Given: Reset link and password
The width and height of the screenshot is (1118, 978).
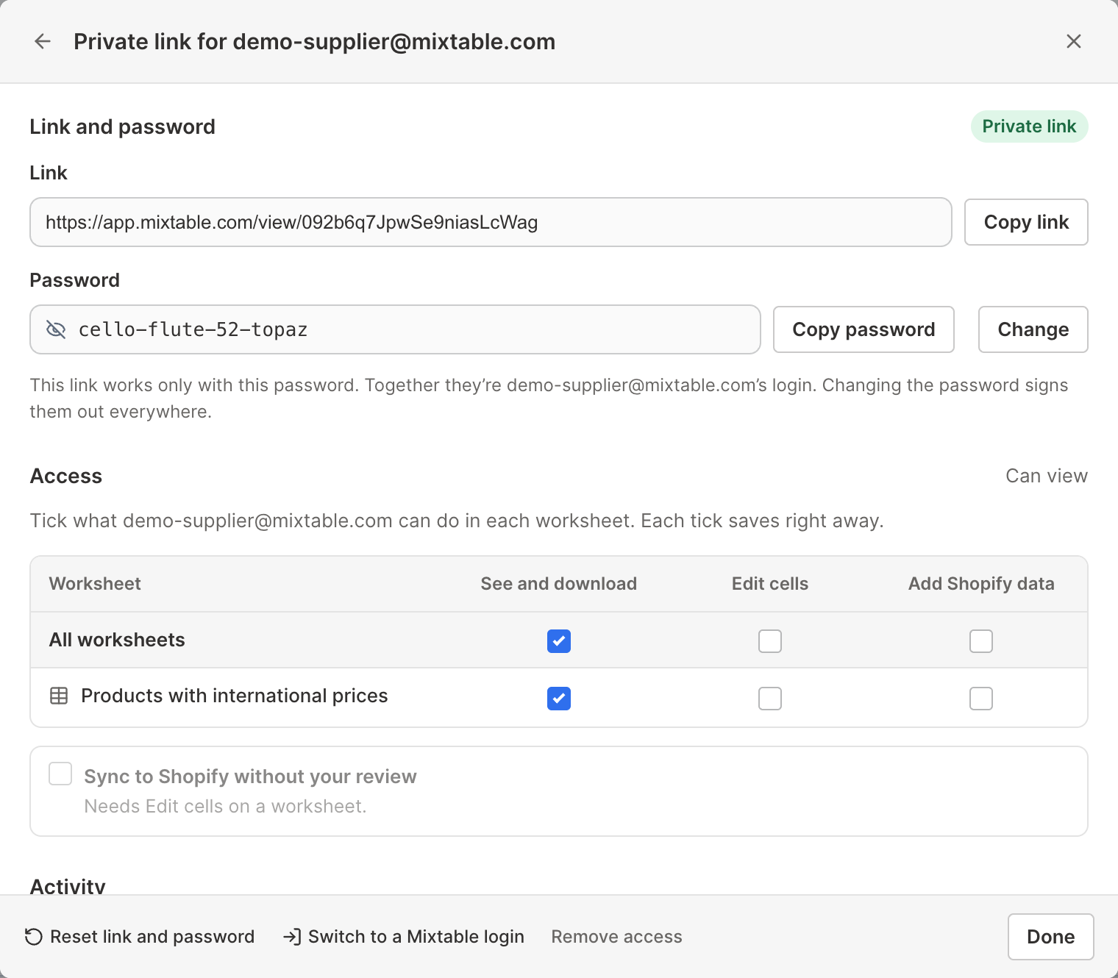Looking at the screenshot, I should (140, 937).
